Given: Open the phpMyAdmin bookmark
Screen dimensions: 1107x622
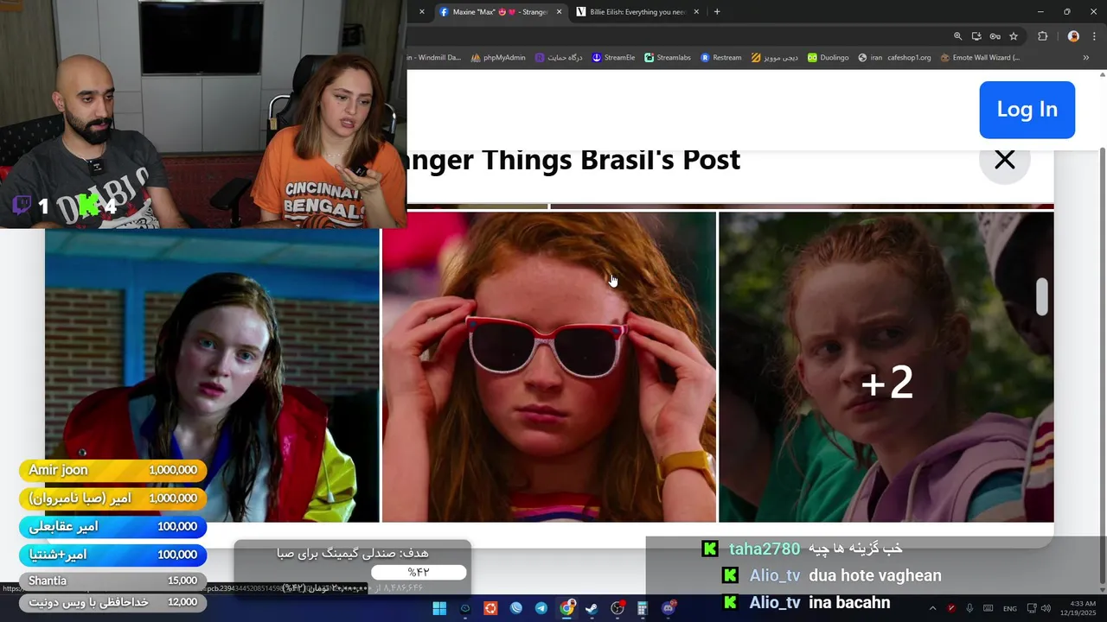Looking at the screenshot, I should pyautogui.click(x=498, y=58).
